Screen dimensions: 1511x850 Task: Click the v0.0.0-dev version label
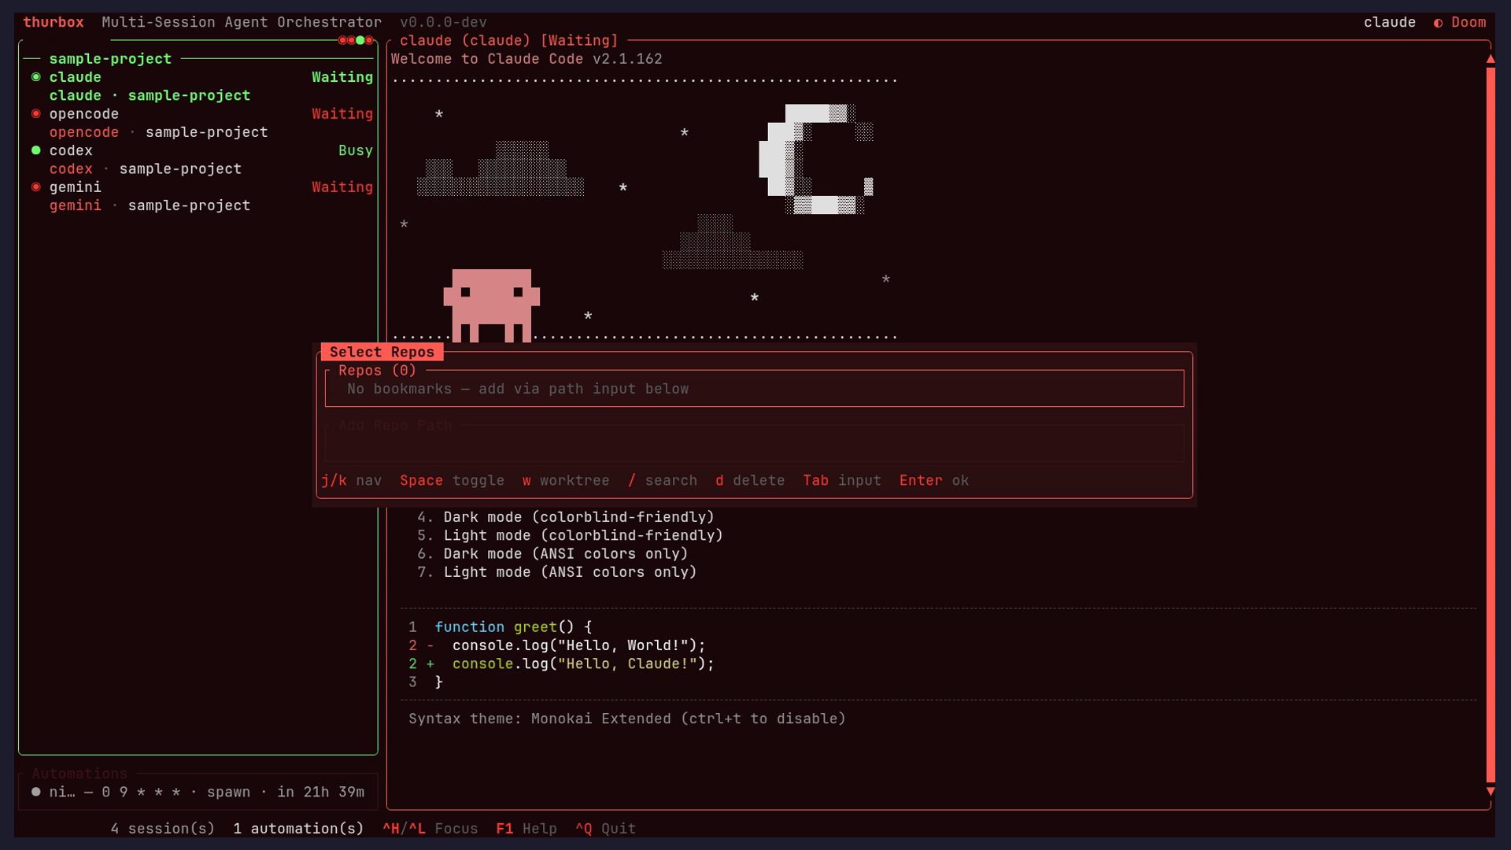pyautogui.click(x=443, y=23)
